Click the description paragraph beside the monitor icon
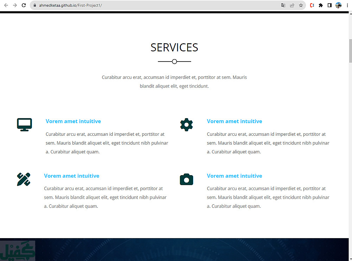The image size is (352, 261). [107, 143]
